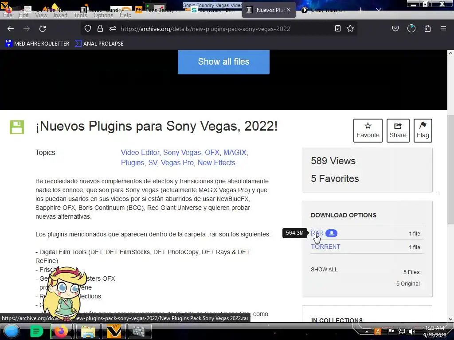Open the Start orb on the taskbar

point(12,331)
